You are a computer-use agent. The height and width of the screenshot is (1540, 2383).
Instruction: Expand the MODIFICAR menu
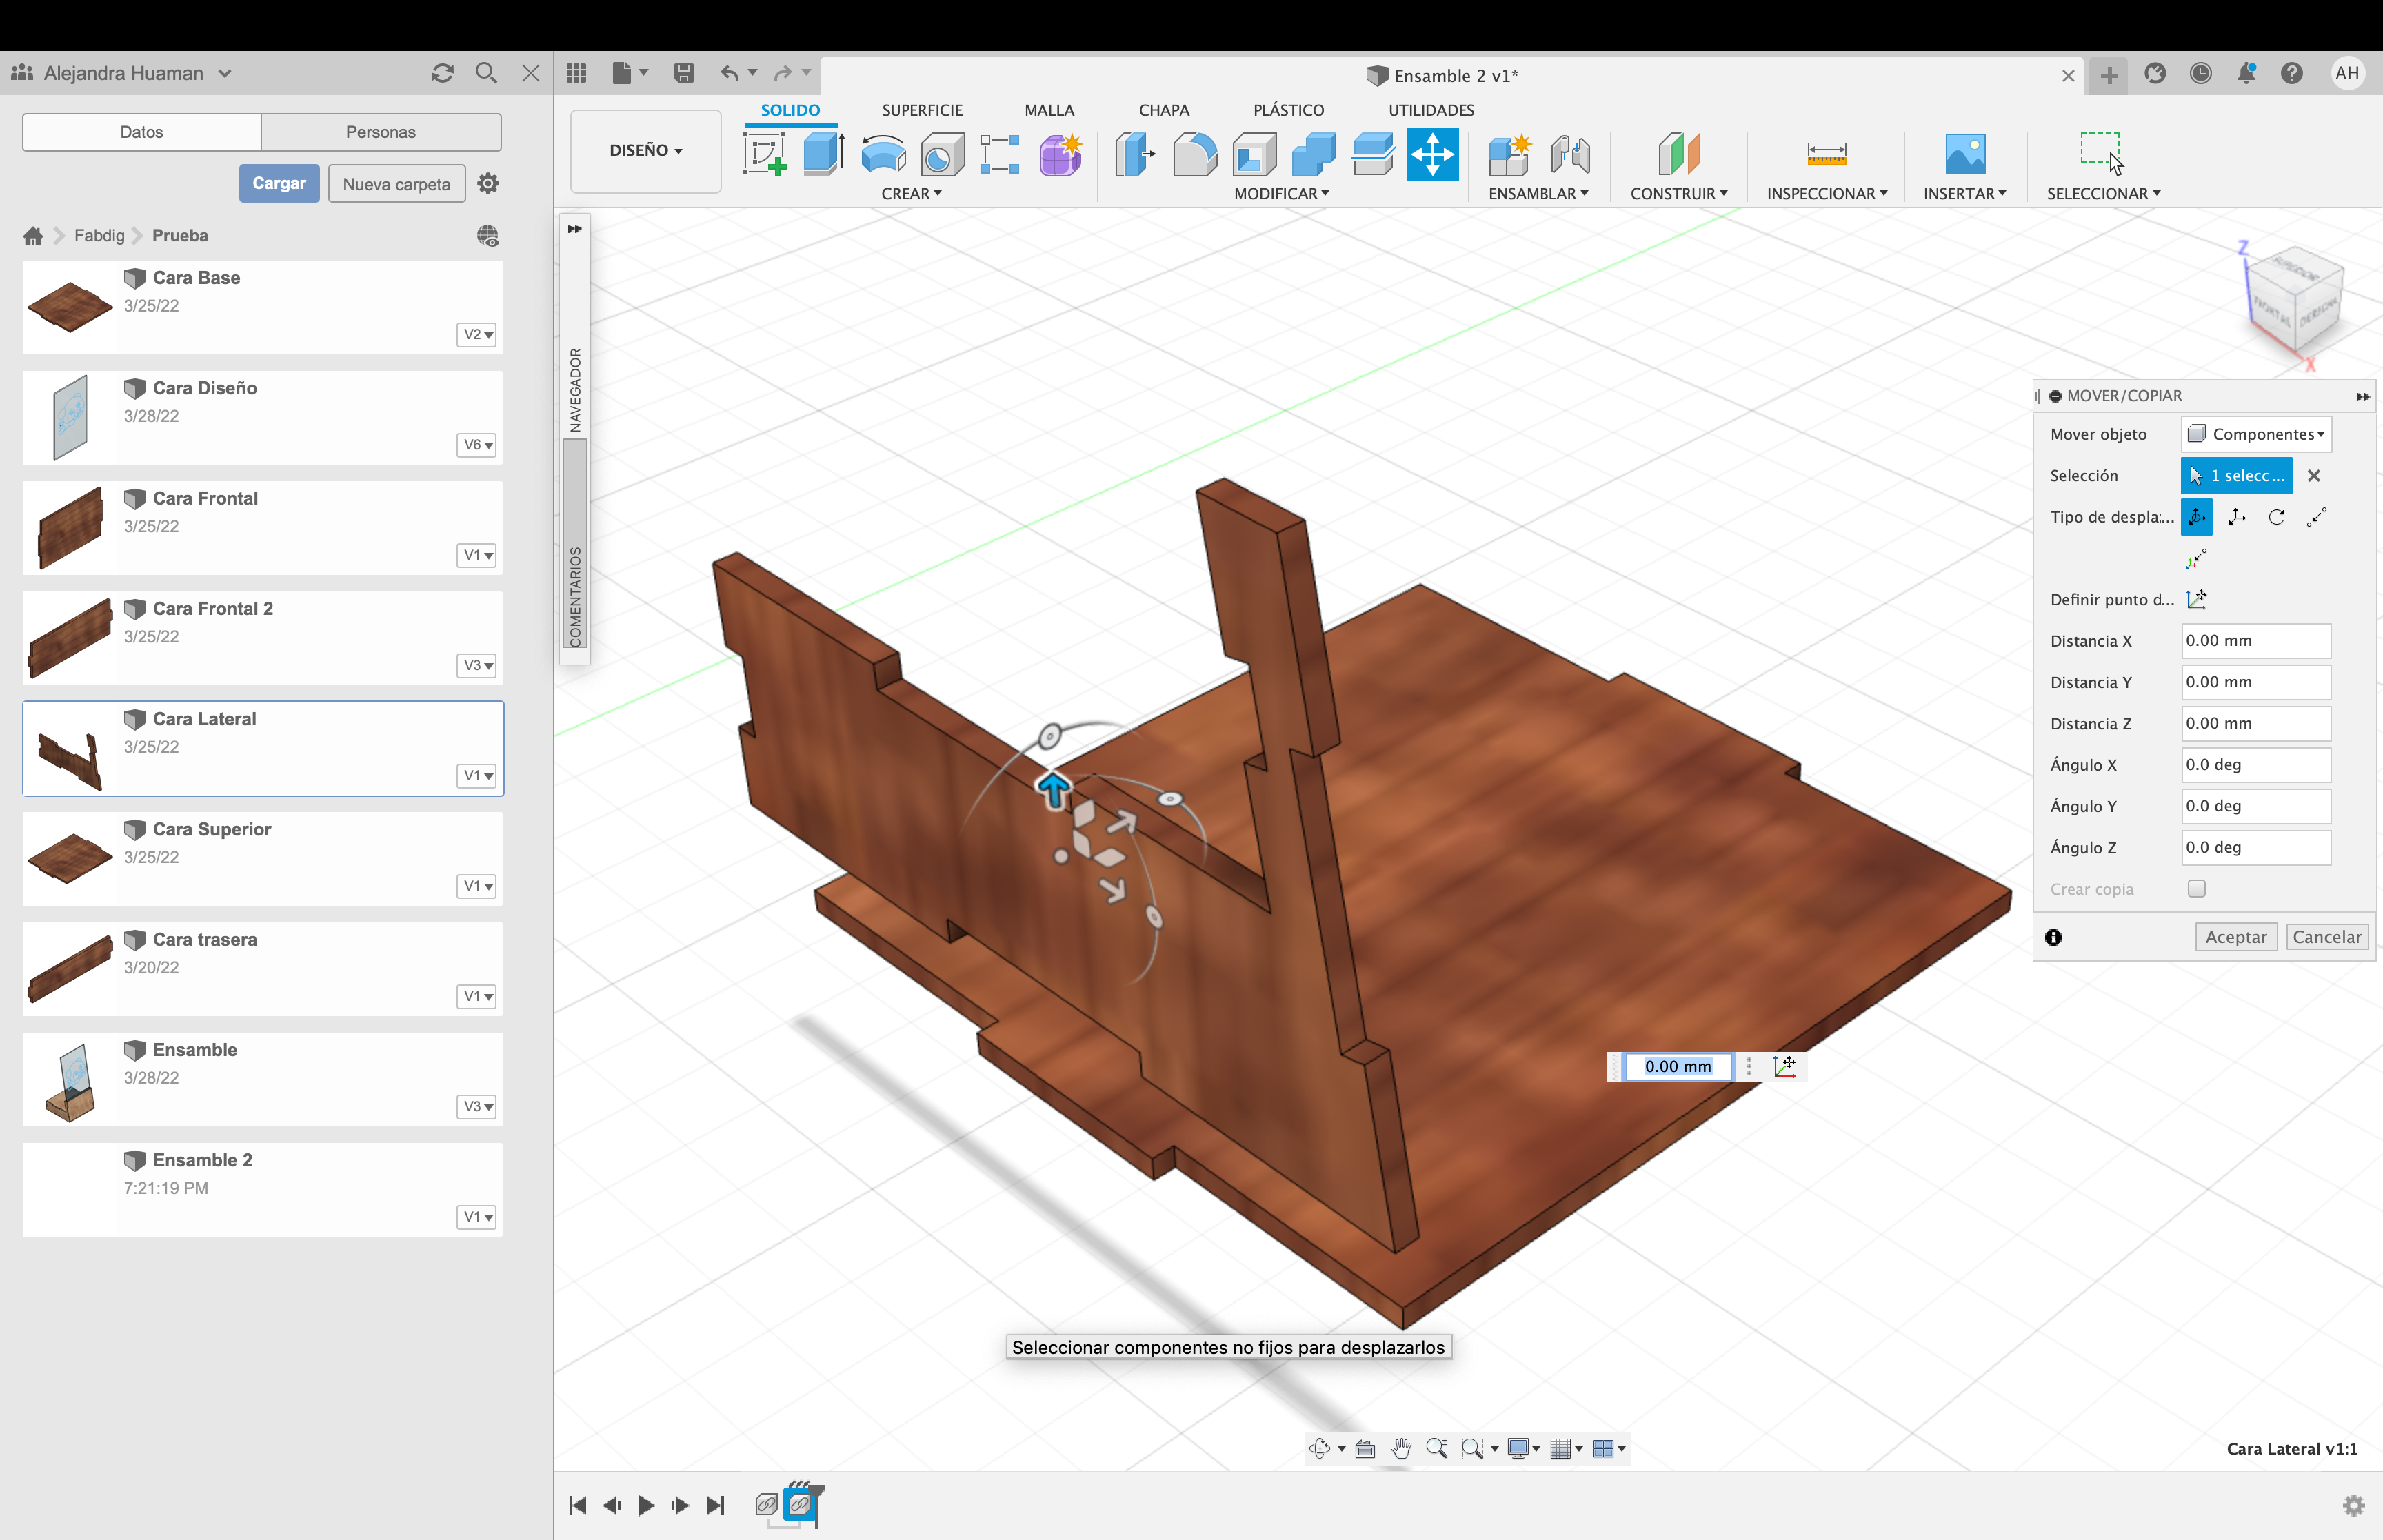coord(1282,194)
